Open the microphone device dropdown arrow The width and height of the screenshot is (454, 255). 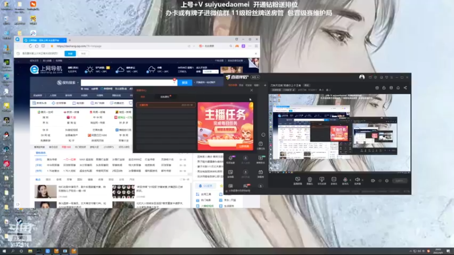[x=350, y=180]
